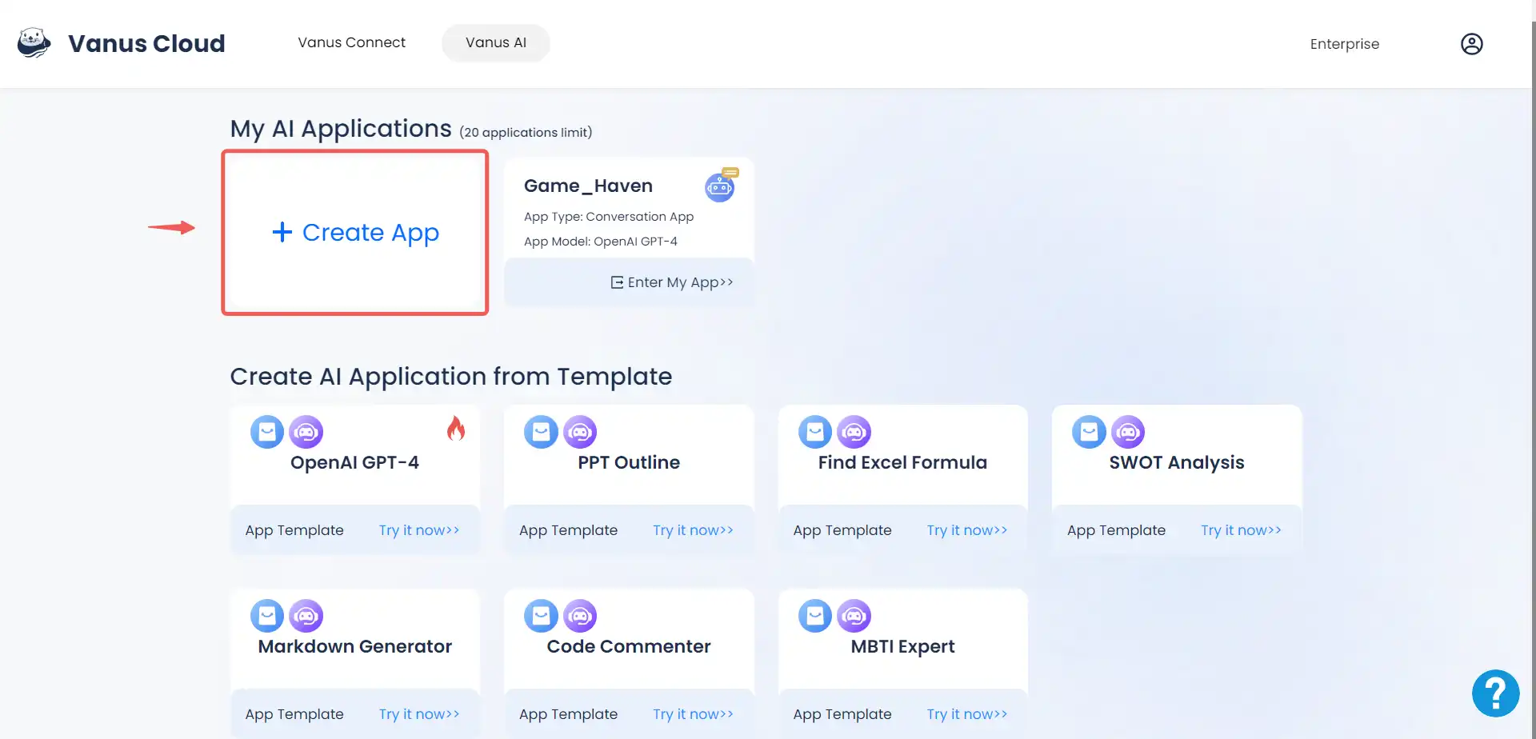Viewport: 1536px width, 739px height.
Task: Click the Vanus Cloud otter logo
Action: [x=34, y=43]
